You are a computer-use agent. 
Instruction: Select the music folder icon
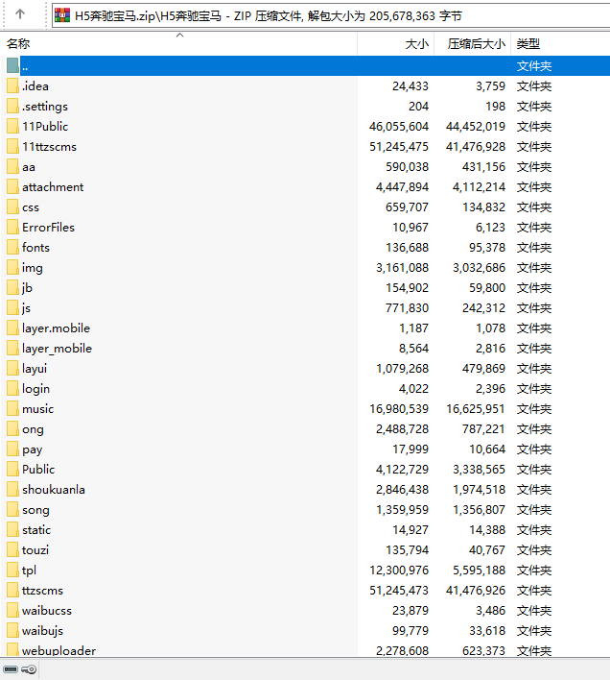[x=12, y=408]
